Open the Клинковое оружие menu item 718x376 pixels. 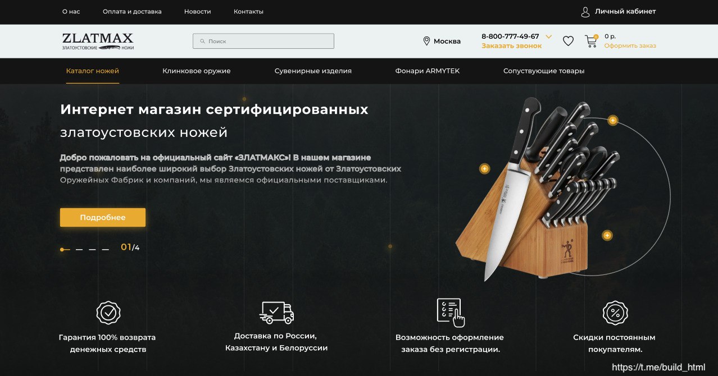coord(197,71)
